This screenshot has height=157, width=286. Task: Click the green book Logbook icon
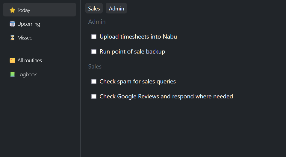12,74
